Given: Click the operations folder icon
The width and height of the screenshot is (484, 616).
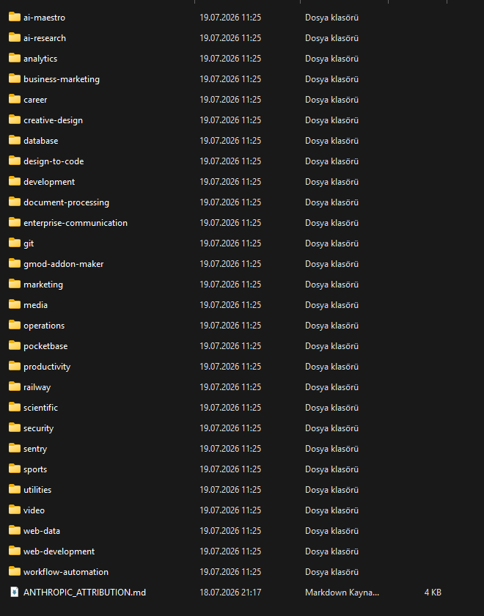Looking at the screenshot, I should (15, 325).
